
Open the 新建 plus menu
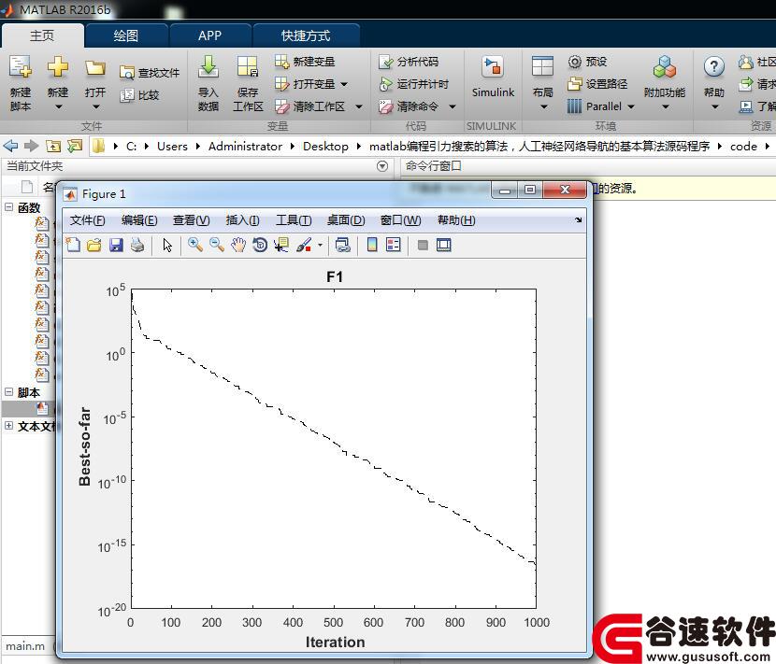point(58,83)
